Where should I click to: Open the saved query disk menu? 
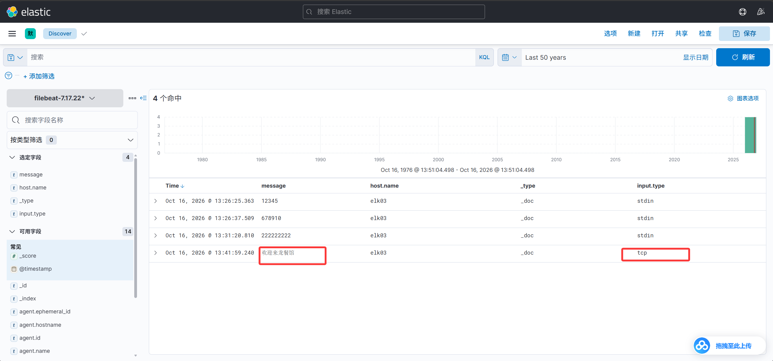[x=15, y=57]
